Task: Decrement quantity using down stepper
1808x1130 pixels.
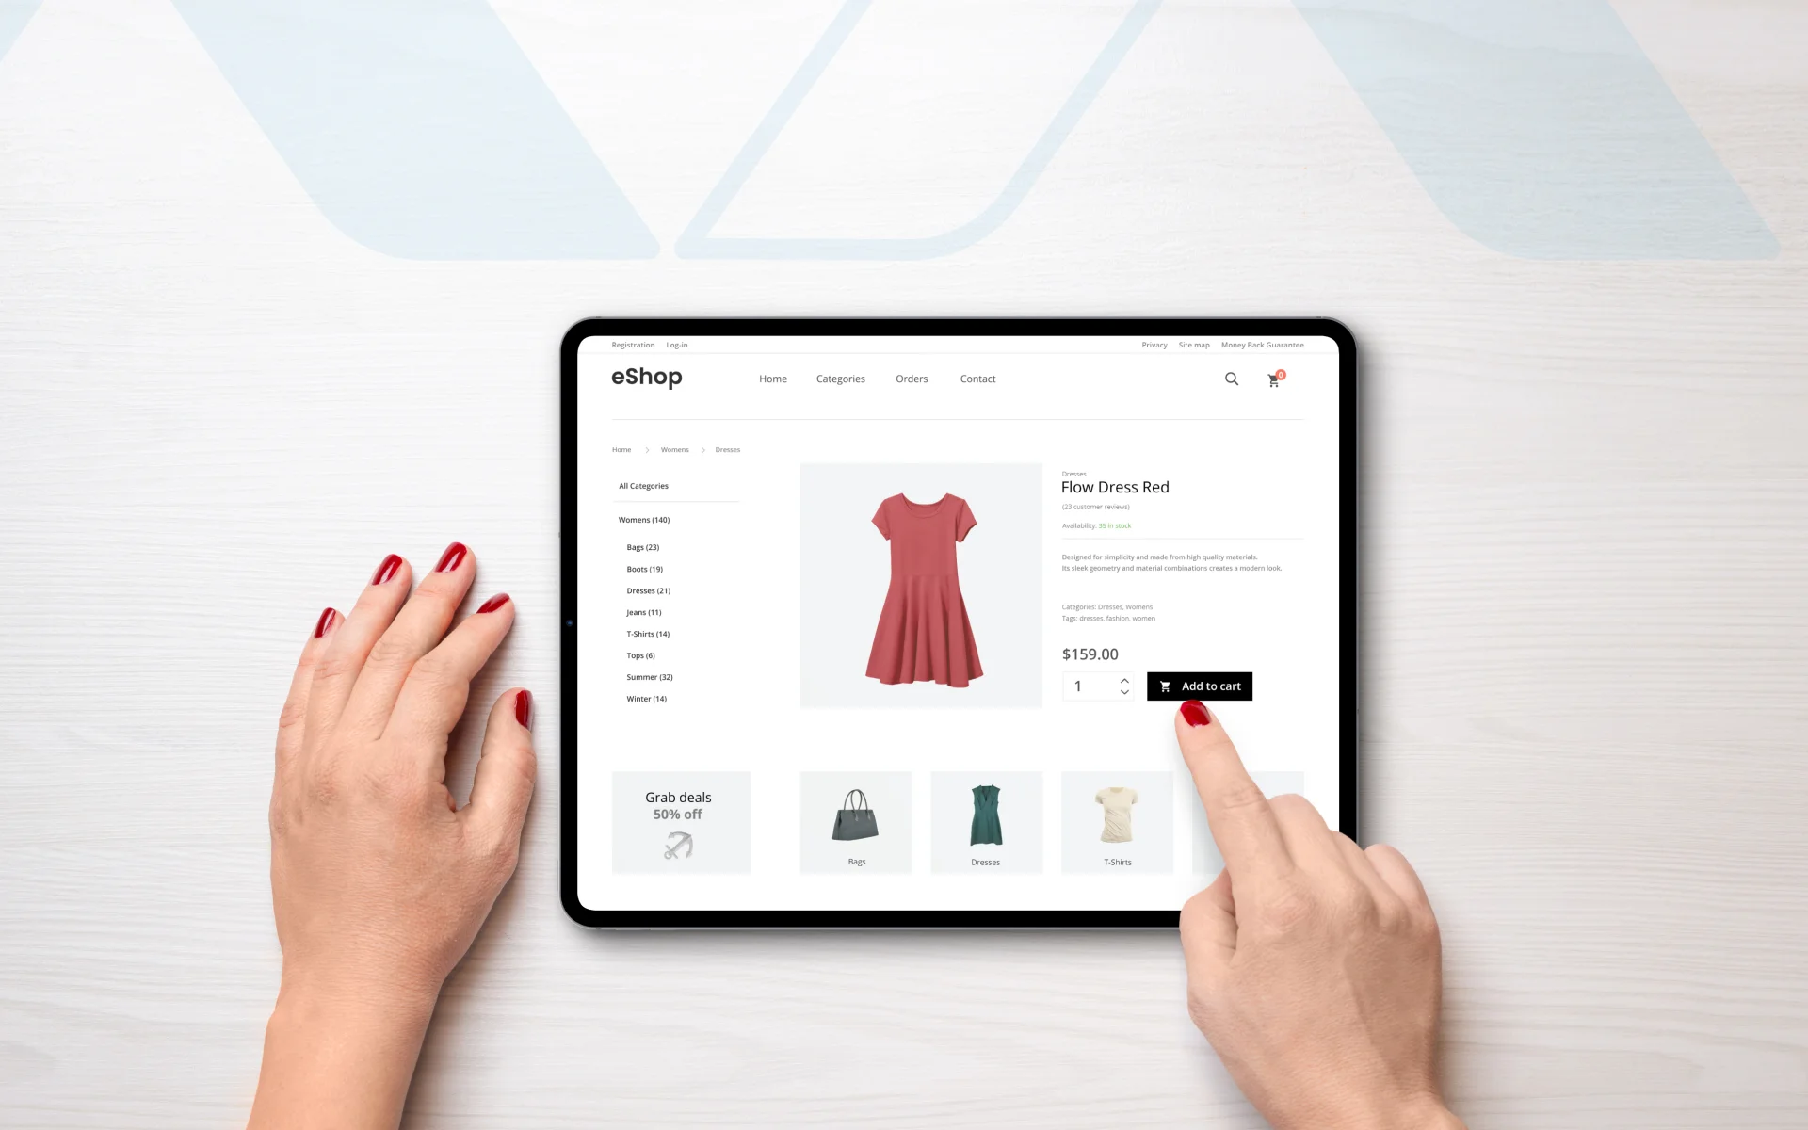Action: pos(1123,692)
